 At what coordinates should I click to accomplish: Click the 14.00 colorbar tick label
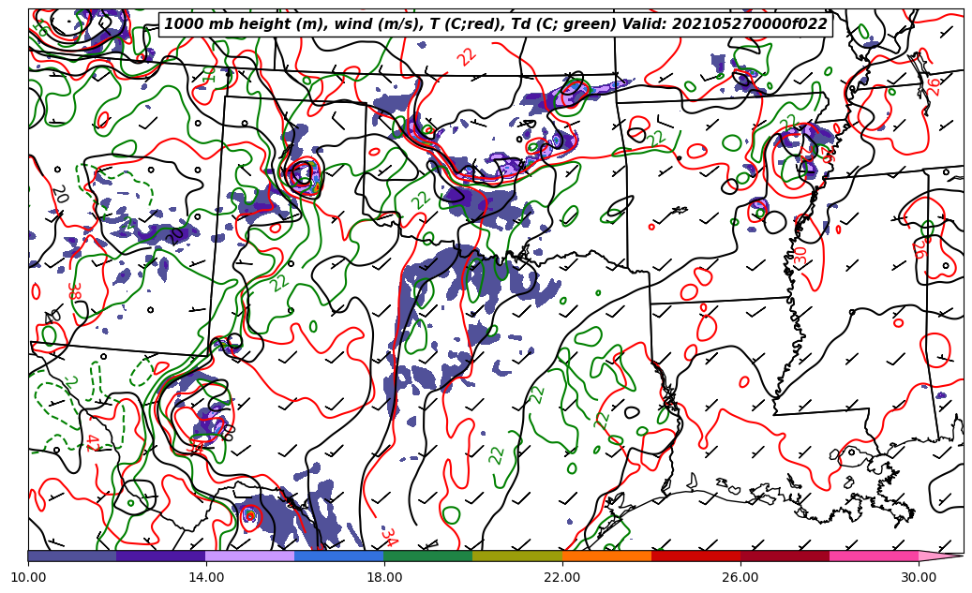206,577
